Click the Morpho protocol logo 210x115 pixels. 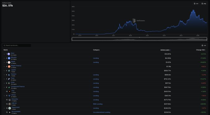(9, 58)
